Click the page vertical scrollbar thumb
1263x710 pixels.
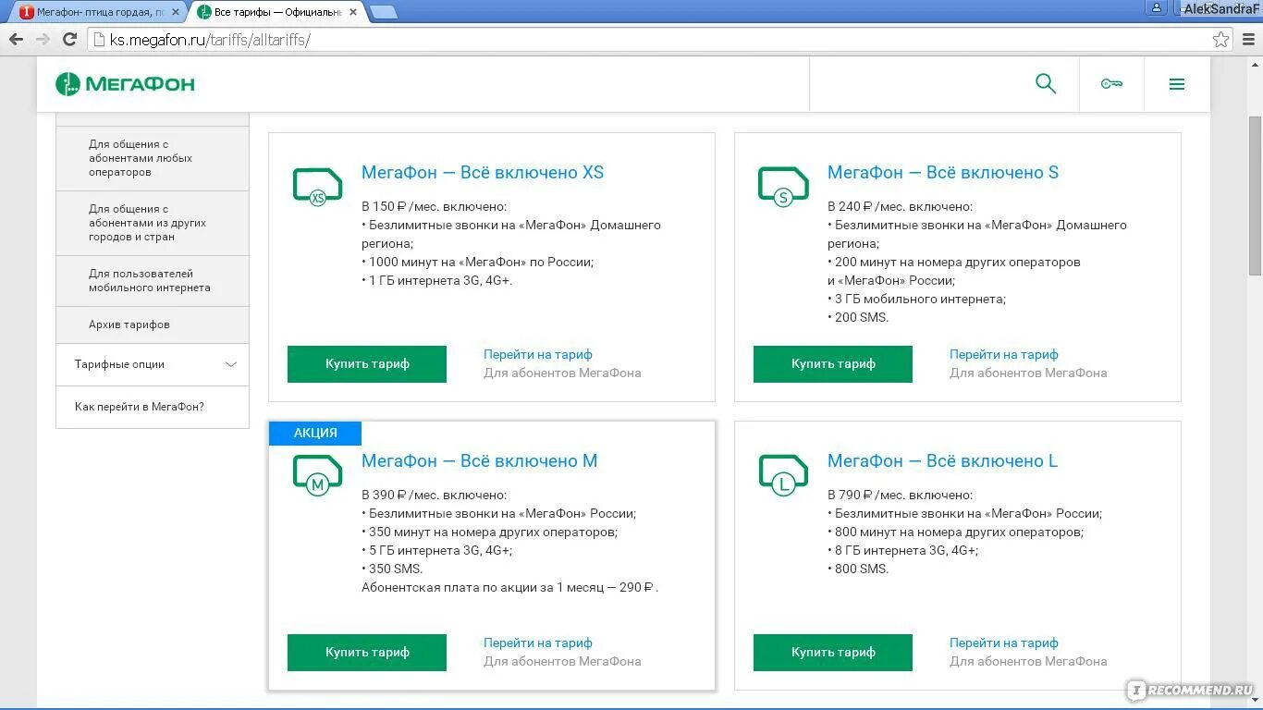coord(1255,195)
